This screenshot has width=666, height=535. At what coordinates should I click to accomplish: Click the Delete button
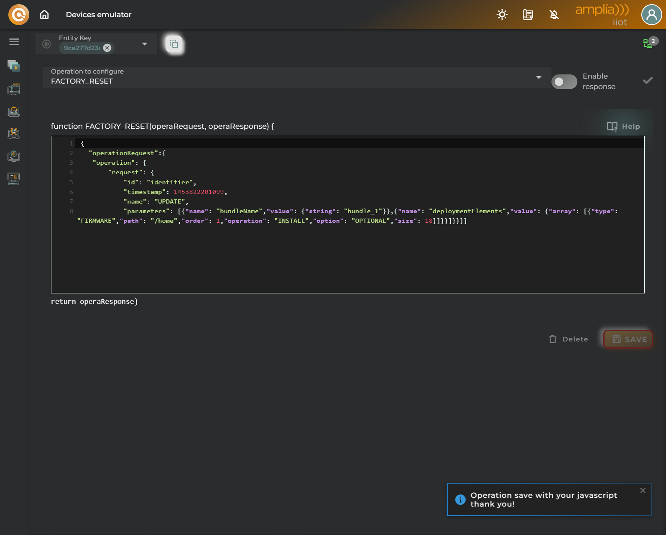click(x=568, y=339)
